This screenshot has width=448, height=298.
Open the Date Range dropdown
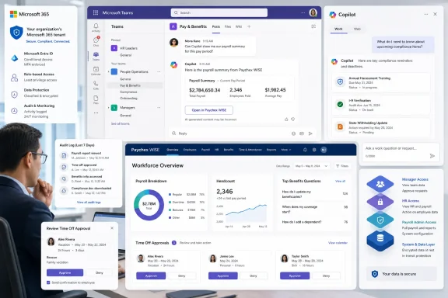coord(311,166)
